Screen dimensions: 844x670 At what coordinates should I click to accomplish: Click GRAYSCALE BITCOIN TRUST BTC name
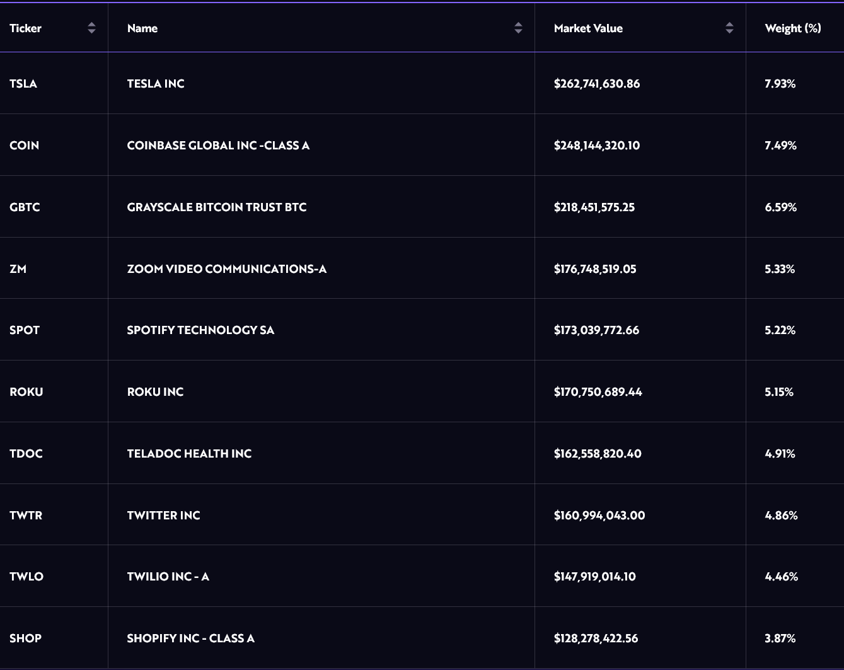(217, 207)
